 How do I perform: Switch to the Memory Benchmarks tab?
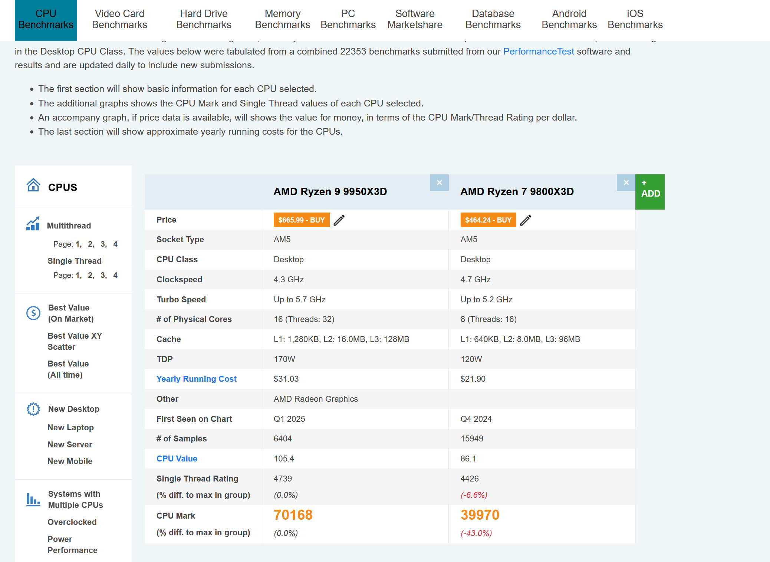click(x=282, y=19)
